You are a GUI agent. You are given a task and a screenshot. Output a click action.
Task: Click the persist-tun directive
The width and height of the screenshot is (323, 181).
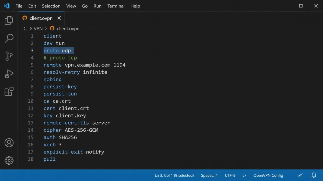(x=60, y=94)
